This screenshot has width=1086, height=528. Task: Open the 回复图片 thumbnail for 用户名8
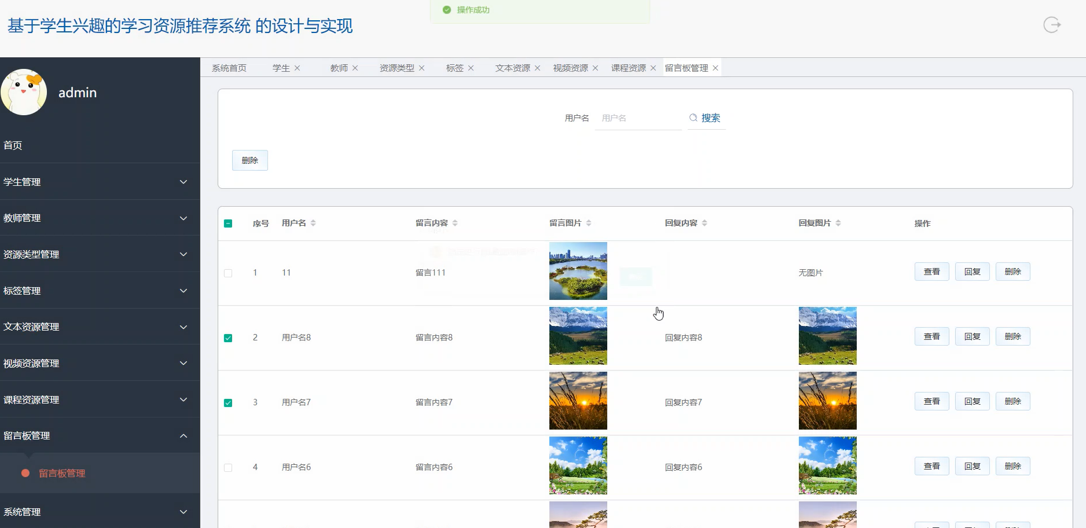click(x=828, y=336)
